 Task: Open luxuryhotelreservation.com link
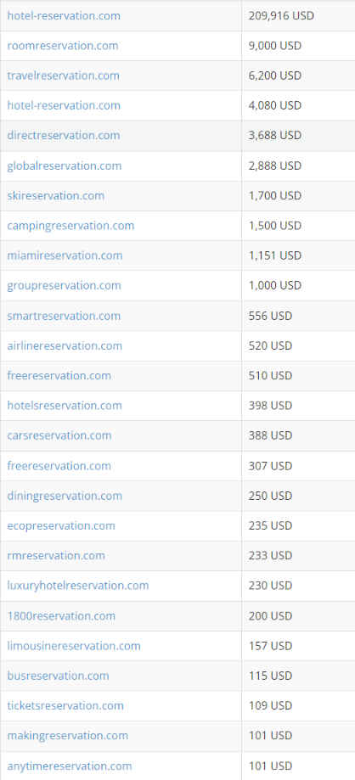(77, 586)
